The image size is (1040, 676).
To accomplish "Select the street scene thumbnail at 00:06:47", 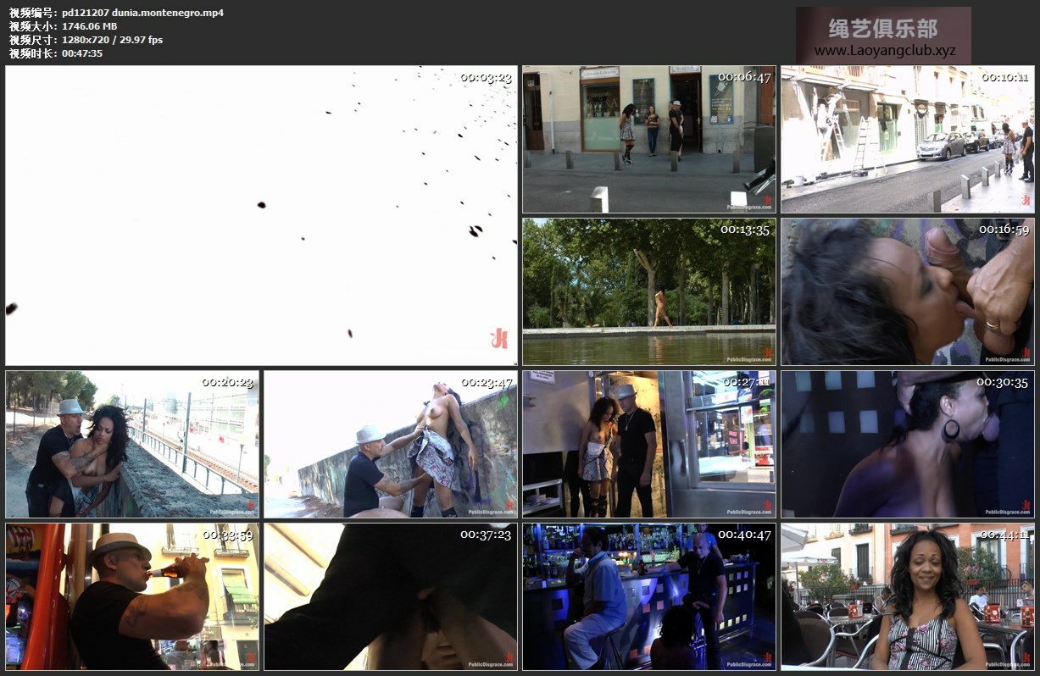I will click(x=648, y=140).
